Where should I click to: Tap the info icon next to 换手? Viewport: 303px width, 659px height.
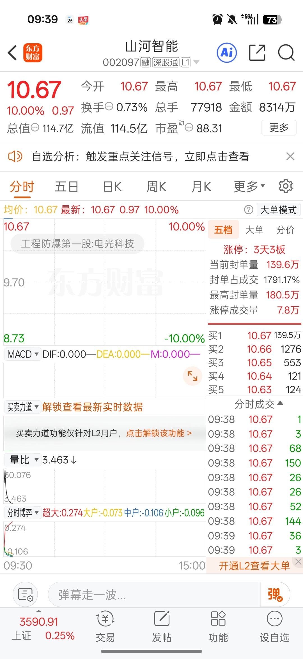[109, 106]
